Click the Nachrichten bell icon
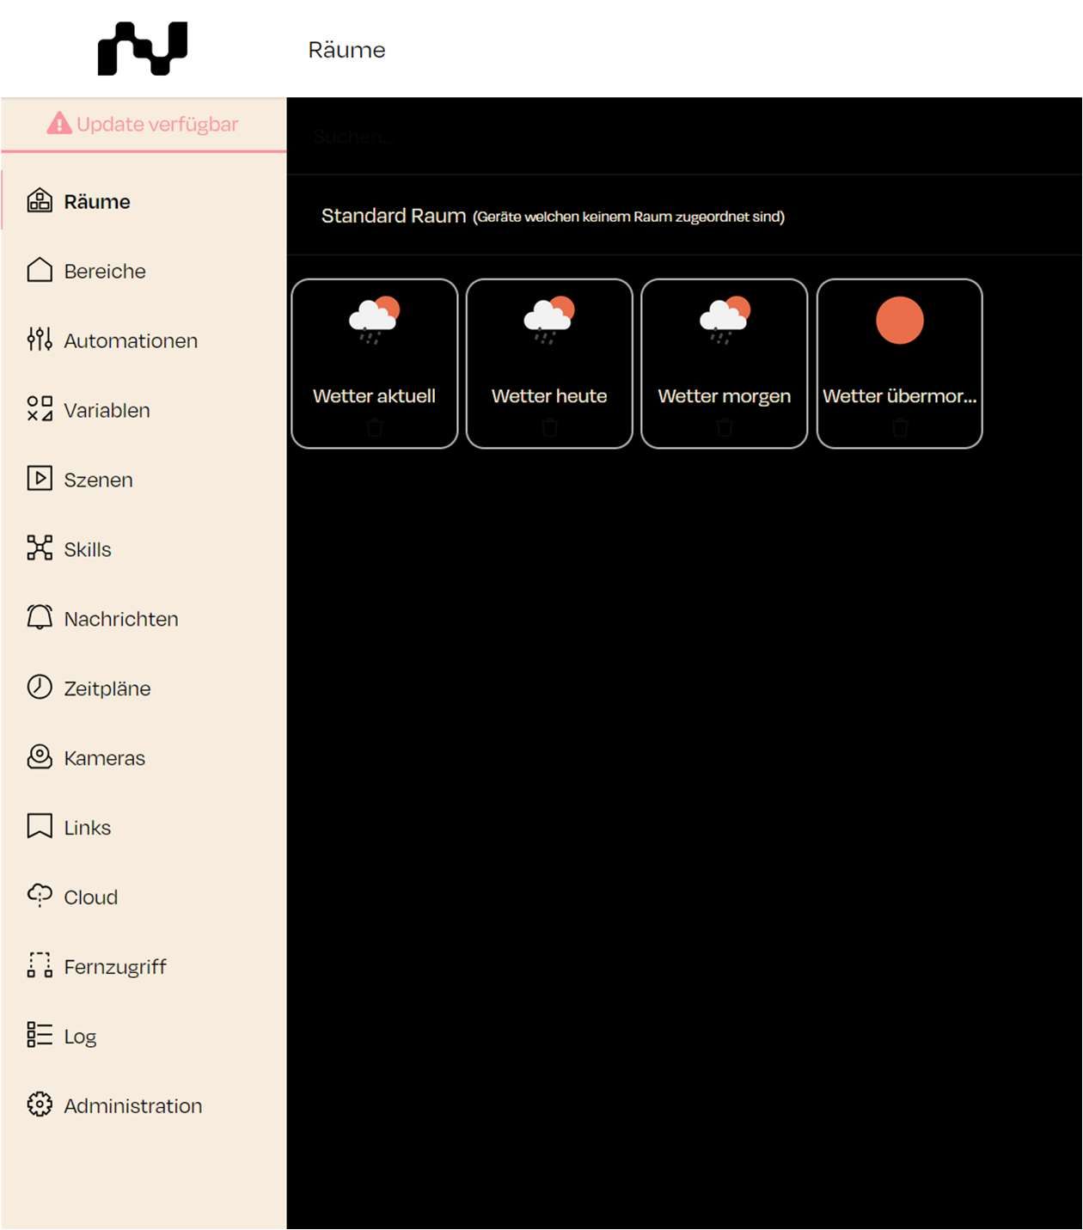 (40, 618)
